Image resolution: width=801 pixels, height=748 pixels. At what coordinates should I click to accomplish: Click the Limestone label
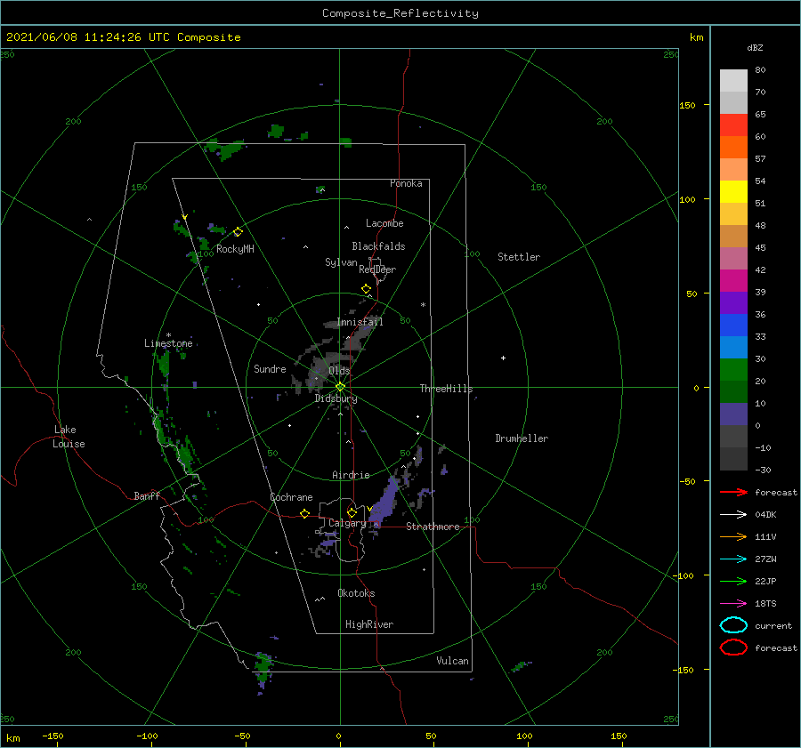(168, 343)
